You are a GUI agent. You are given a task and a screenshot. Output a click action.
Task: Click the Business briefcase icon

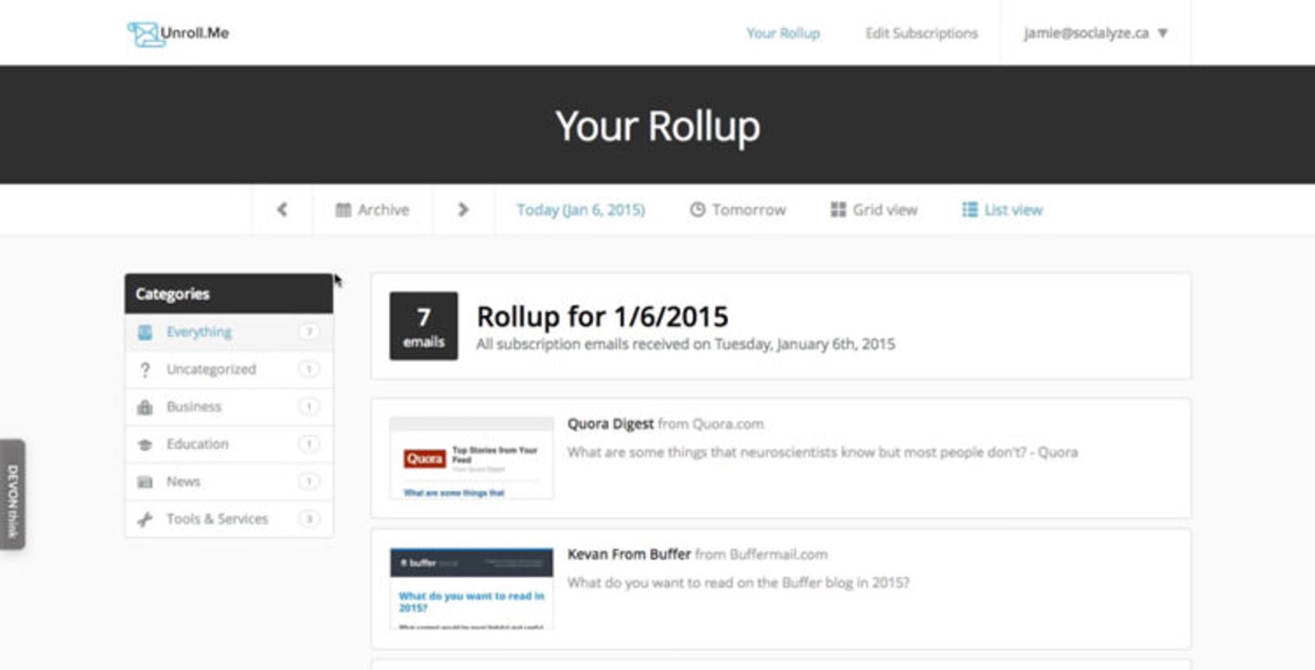[145, 408]
